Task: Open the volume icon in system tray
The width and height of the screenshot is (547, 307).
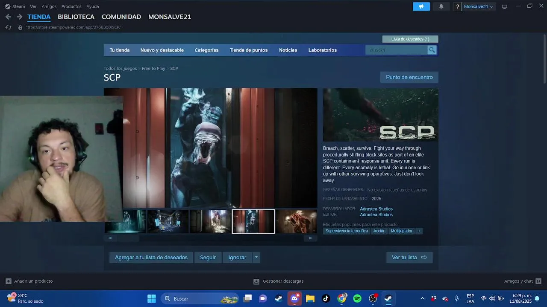Action: tap(492, 298)
